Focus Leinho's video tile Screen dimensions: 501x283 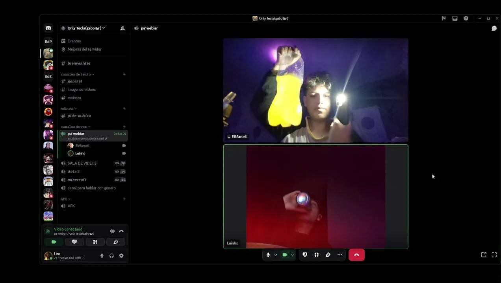(315, 197)
